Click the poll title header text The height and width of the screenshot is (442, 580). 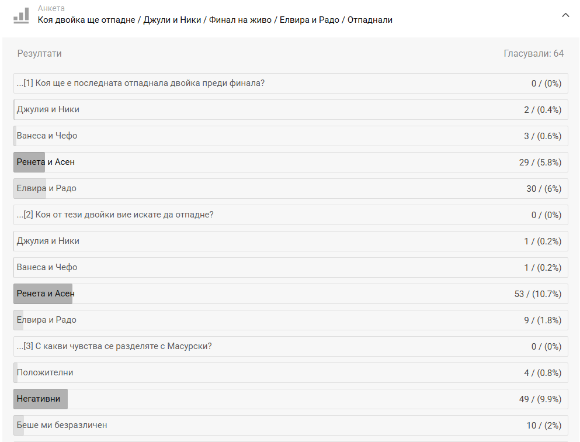[x=215, y=20]
